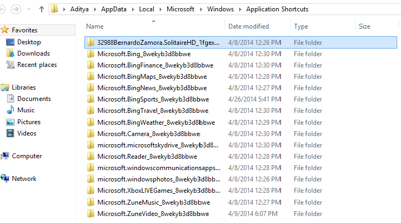This screenshot has height=223, width=401.
Task: Select Libraries in the navigation pane
Action: click(x=24, y=87)
